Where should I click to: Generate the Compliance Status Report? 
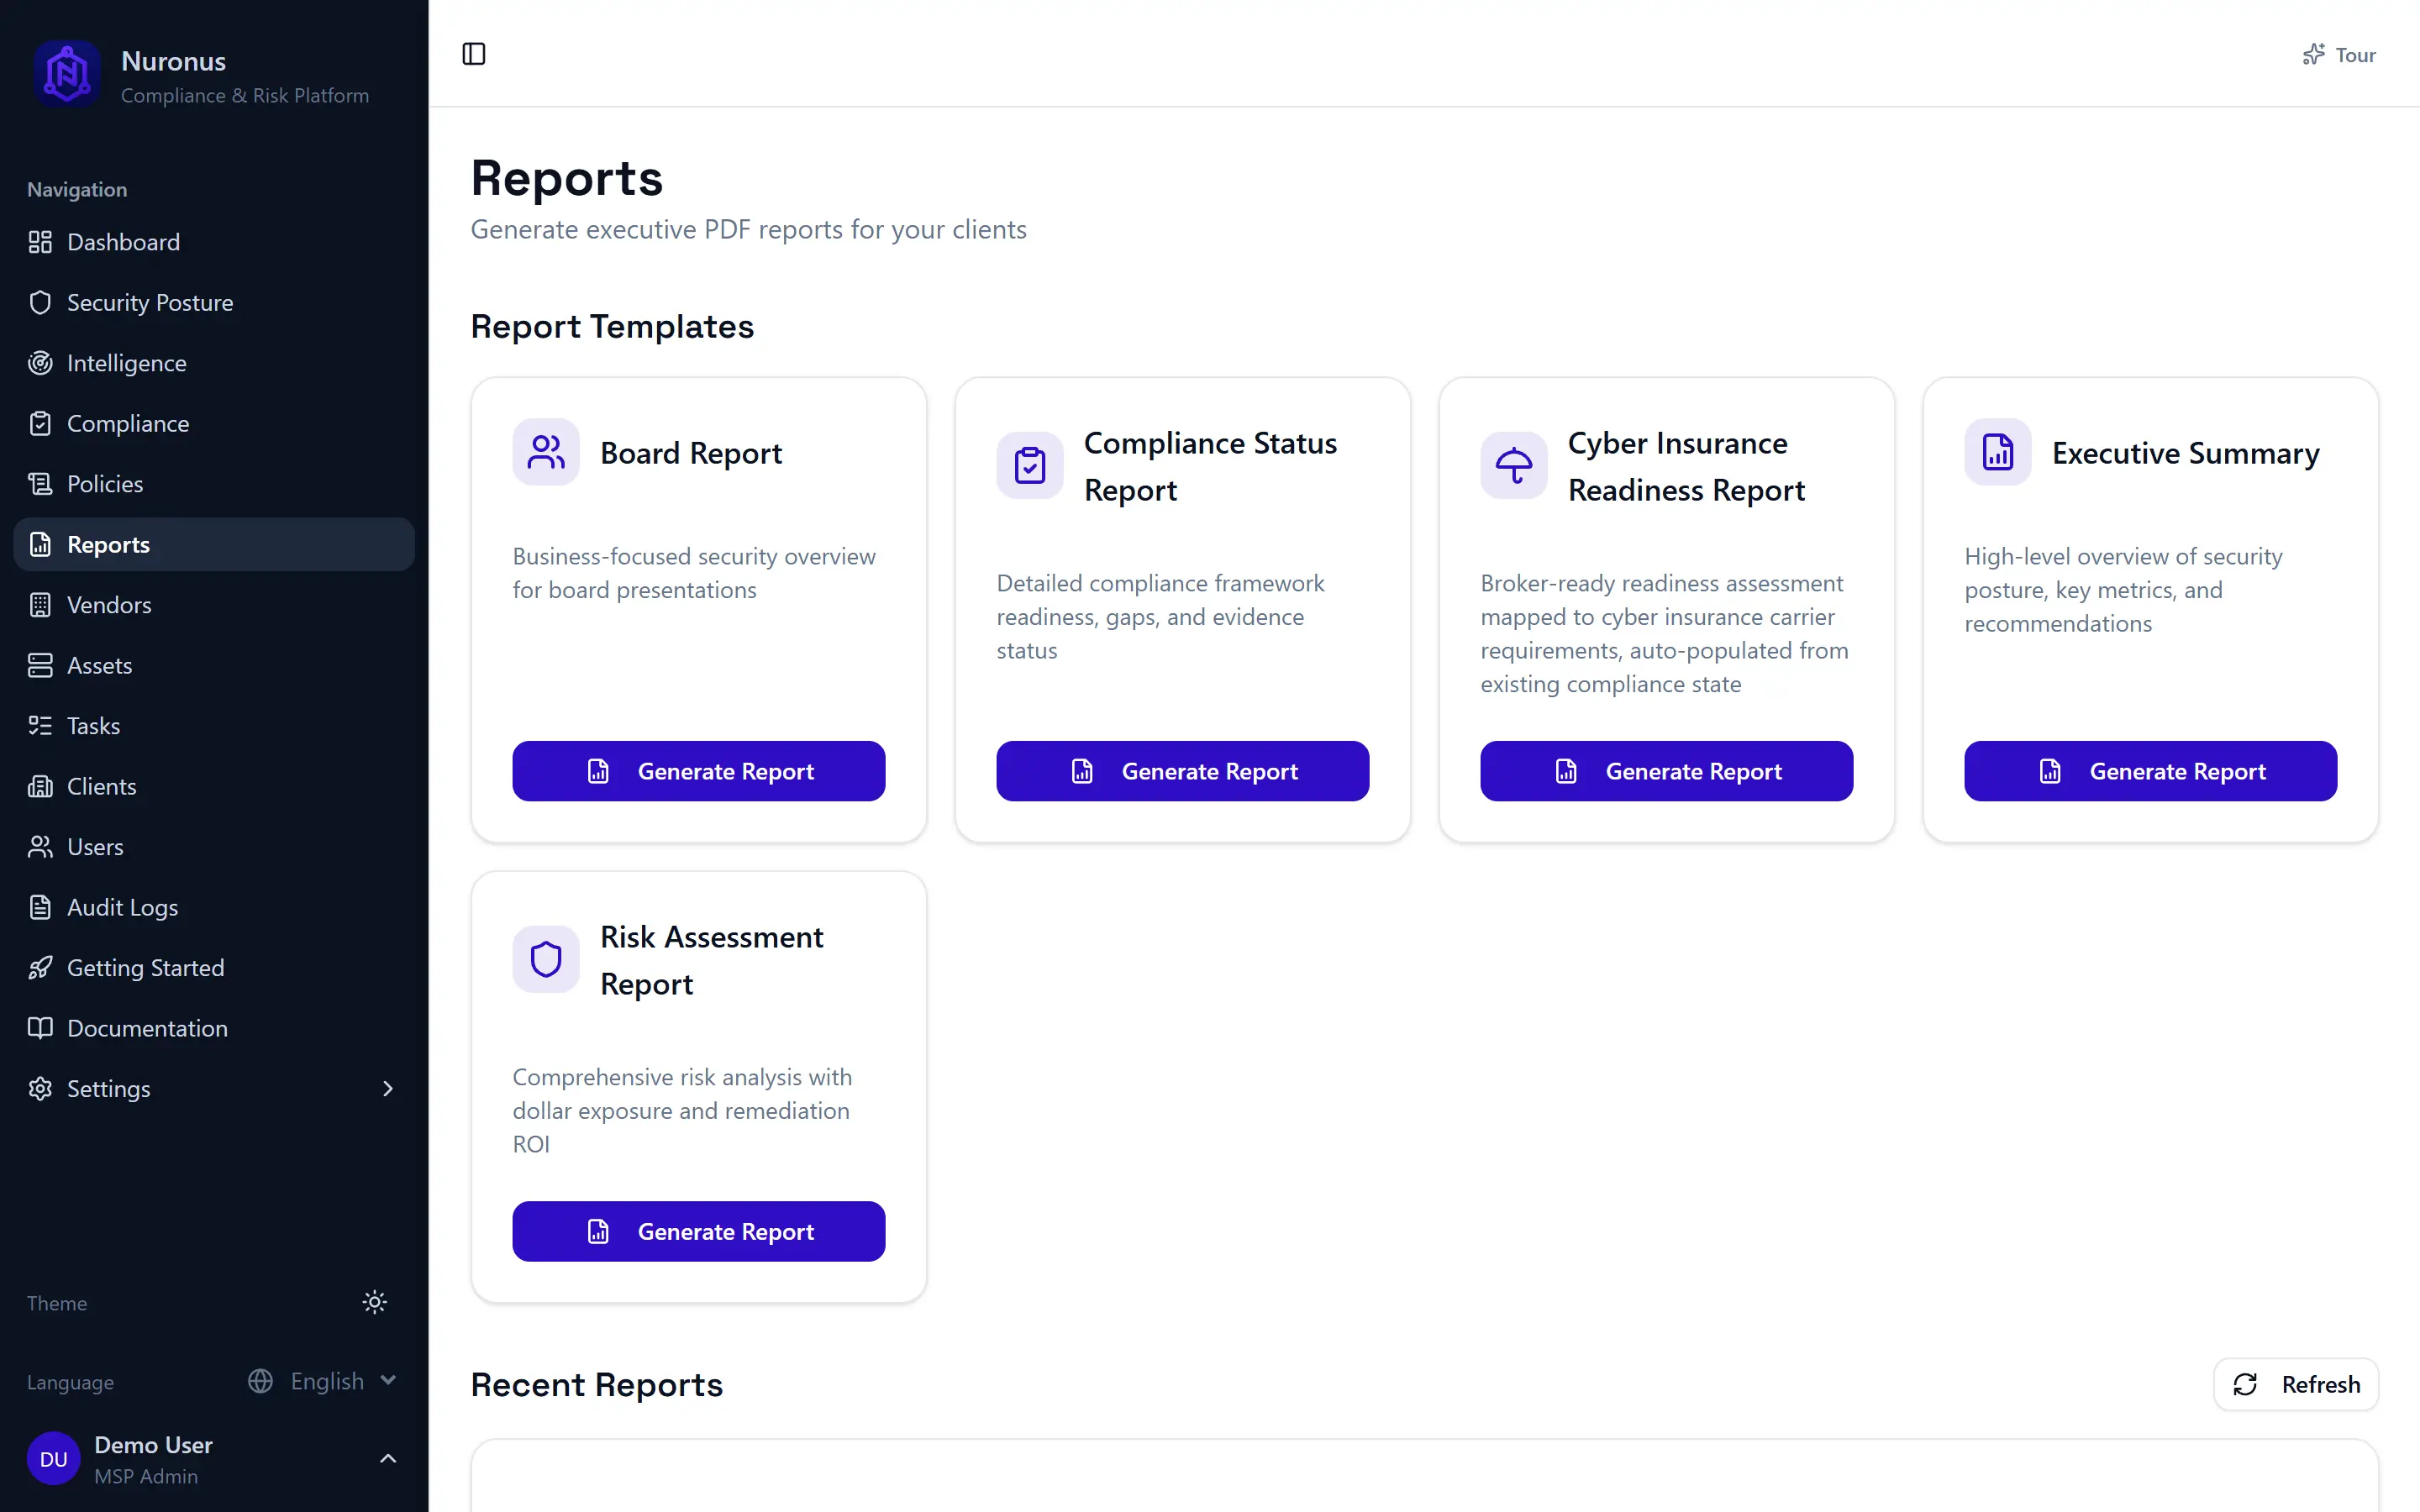[1183, 771]
